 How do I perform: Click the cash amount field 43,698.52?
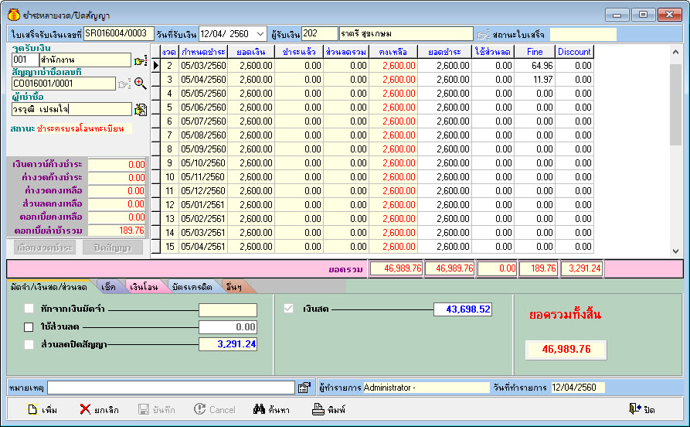point(463,309)
